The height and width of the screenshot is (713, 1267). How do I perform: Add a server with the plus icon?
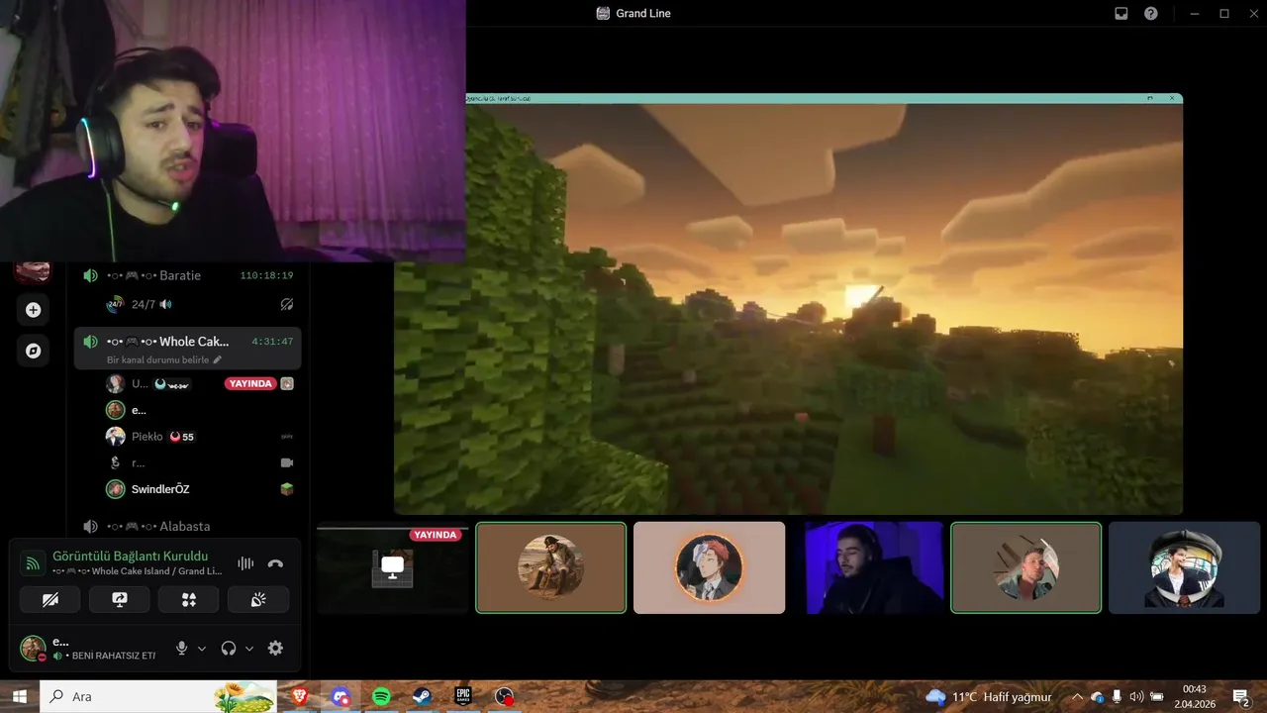pos(33,310)
